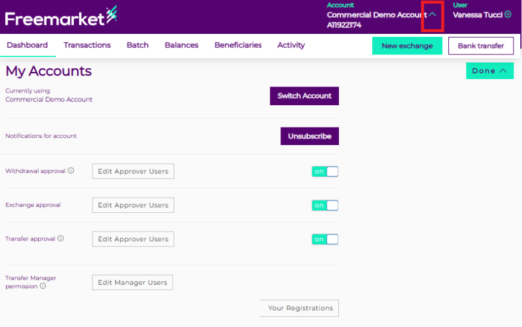This screenshot has height=327, width=522.
Task: Collapse the panel with Done
Action: click(x=489, y=71)
